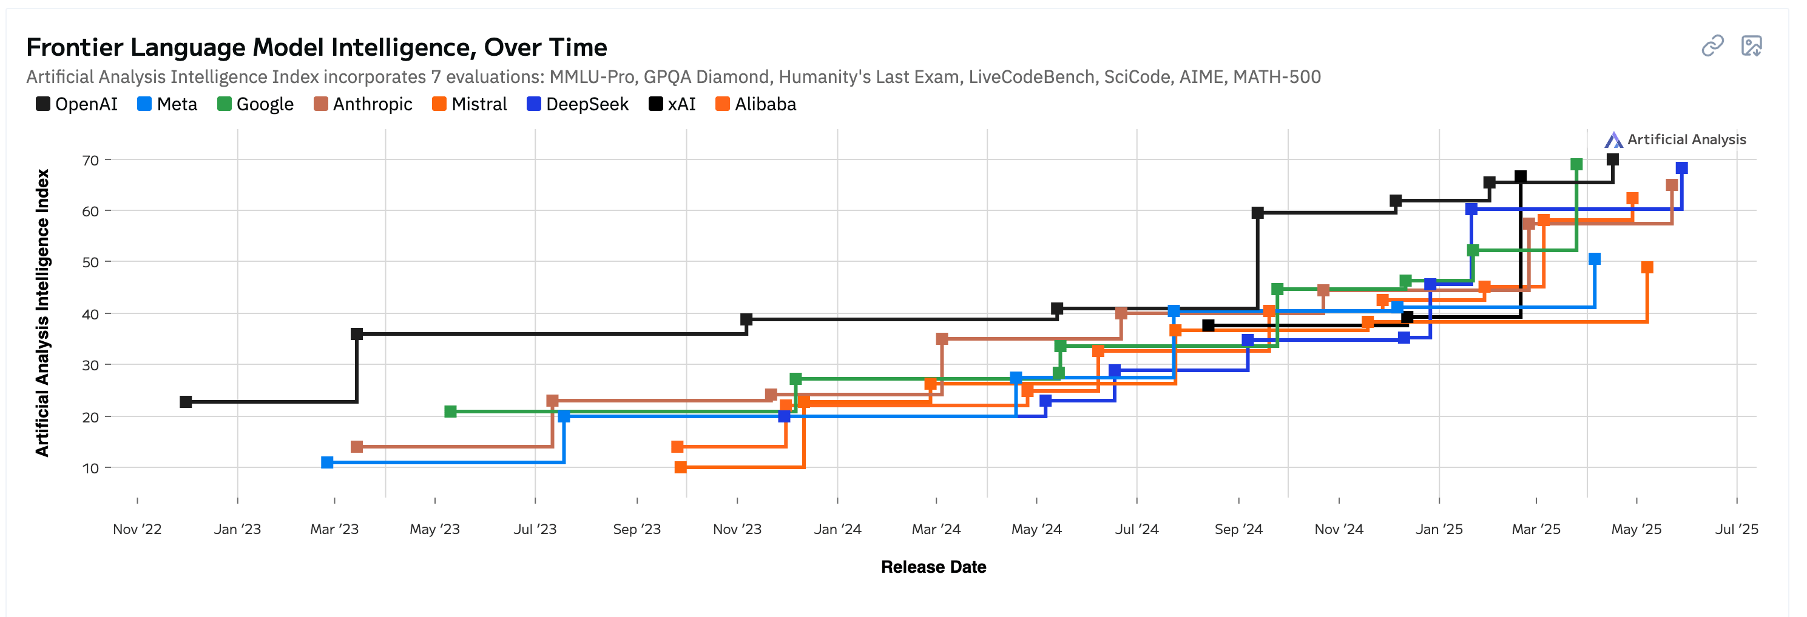
Task: Click the Artificial Analysis logo watermark
Action: (x=1675, y=139)
